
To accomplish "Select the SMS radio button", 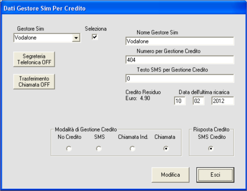I will (99, 149).
